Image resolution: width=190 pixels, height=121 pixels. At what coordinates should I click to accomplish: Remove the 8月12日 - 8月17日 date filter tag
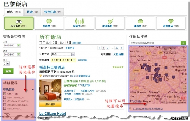coord(74,60)
